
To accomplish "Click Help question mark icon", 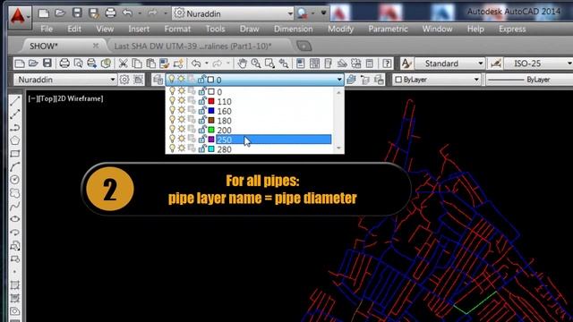I will click(x=387, y=64).
